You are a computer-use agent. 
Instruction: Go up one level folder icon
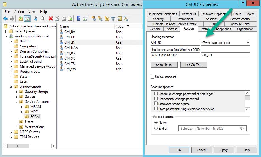21,18
